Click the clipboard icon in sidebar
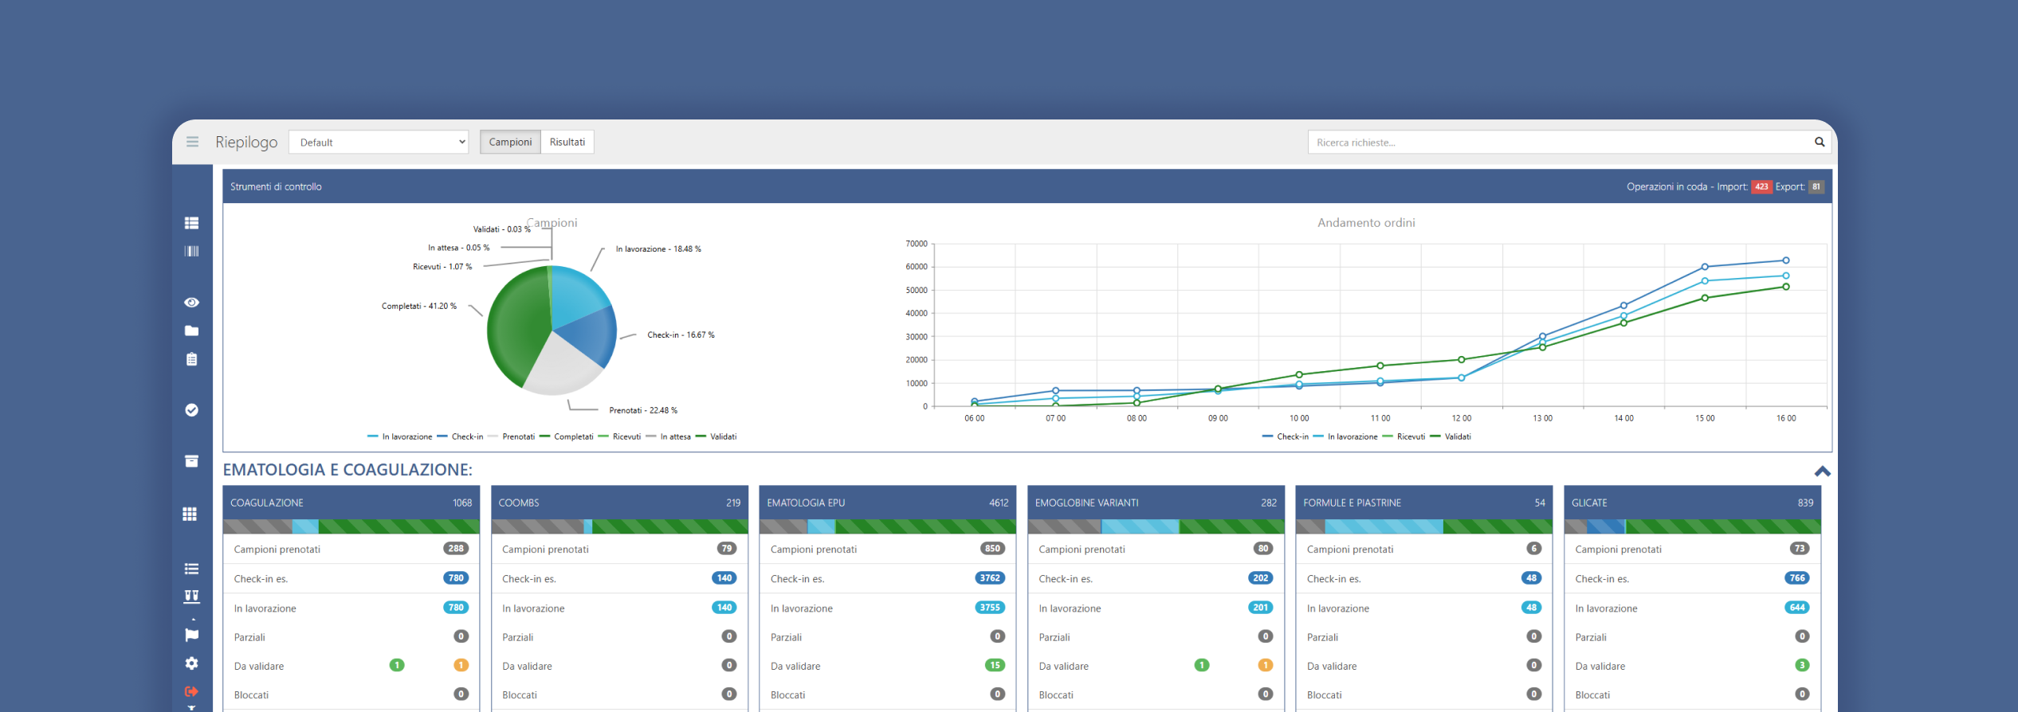The image size is (2018, 712). tap(191, 359)
